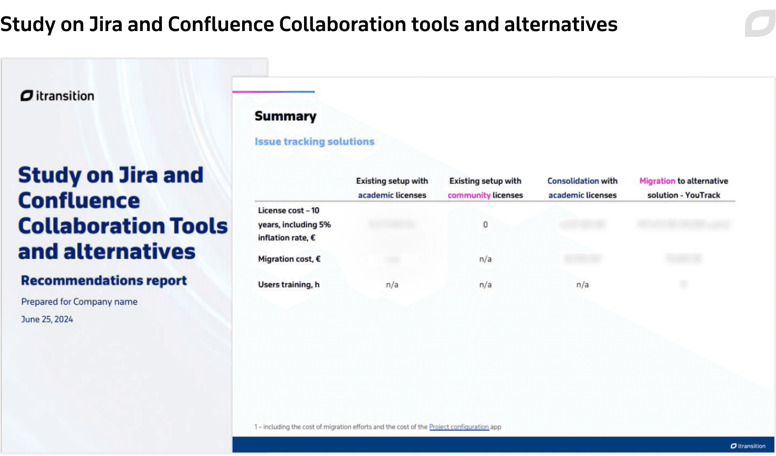
Task: Open the Project configuration link in footnote
Action: click(x=459, y=427)
